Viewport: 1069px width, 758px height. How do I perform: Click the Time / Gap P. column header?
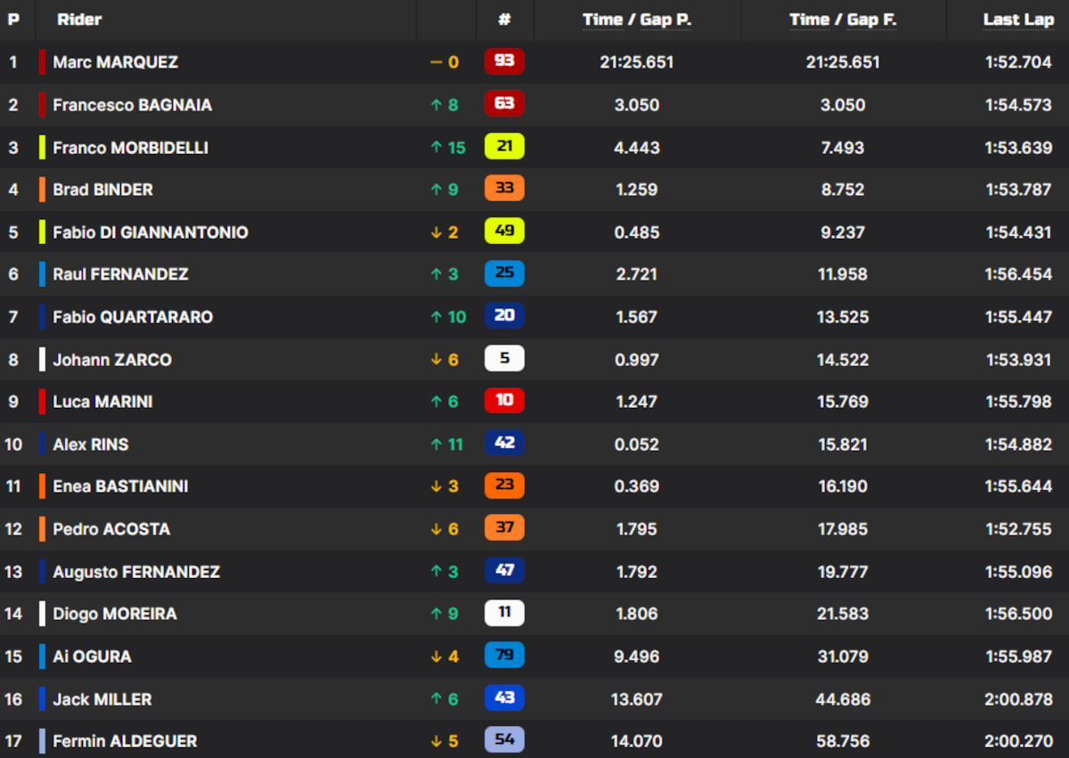click(637, 19)
